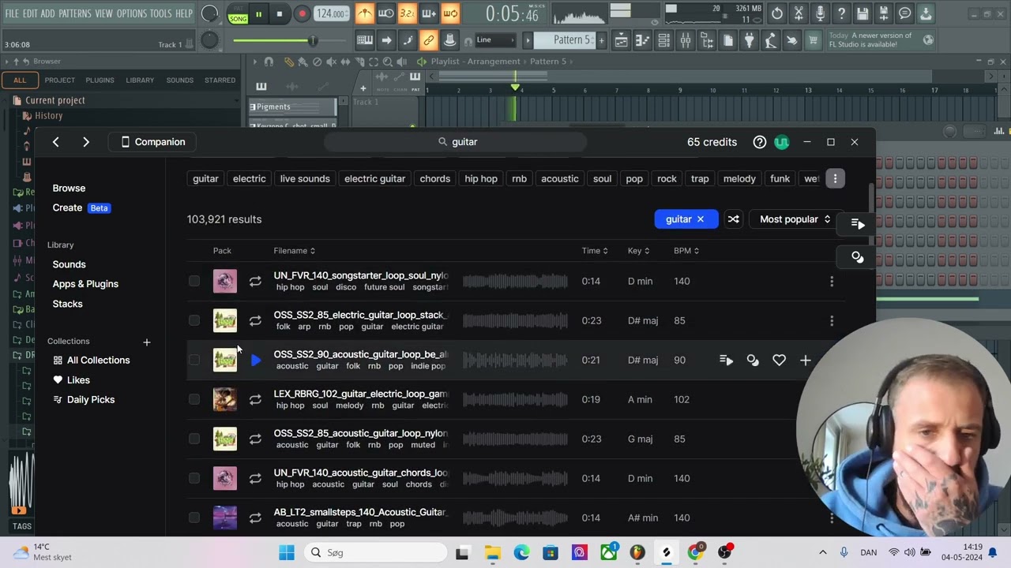
Task: Go back in Companion navigation
Action: [x=56, y=142]
